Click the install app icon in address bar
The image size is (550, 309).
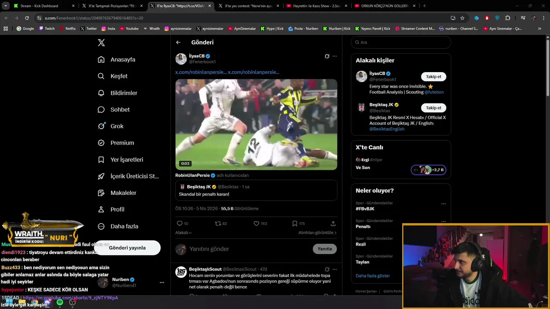[x=453, y=18]
